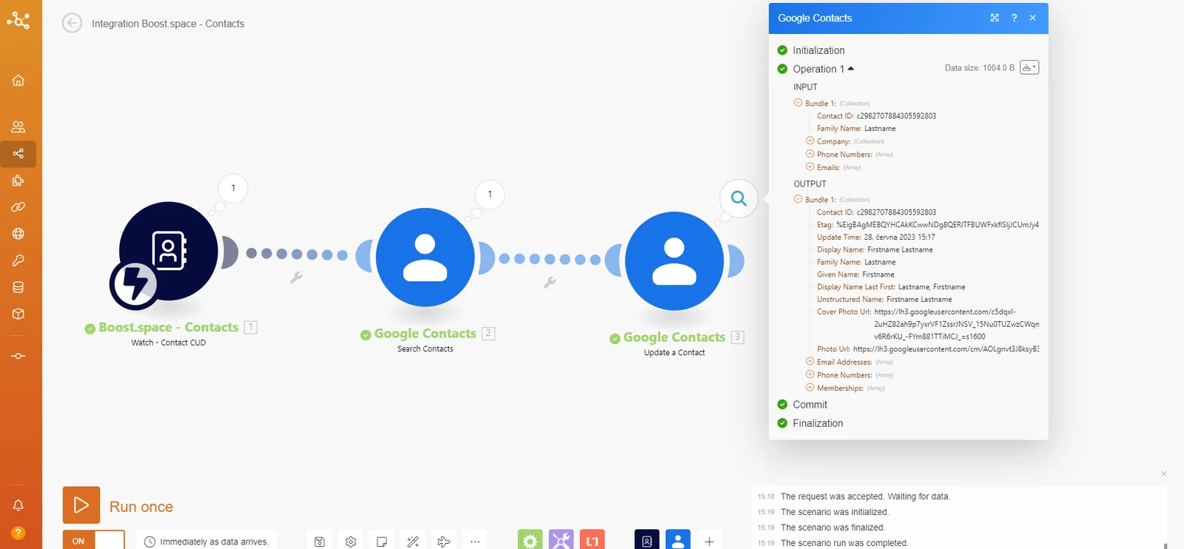Click the scenario title 'Integration Boost.space - Contacts'

tap(168, 24)
